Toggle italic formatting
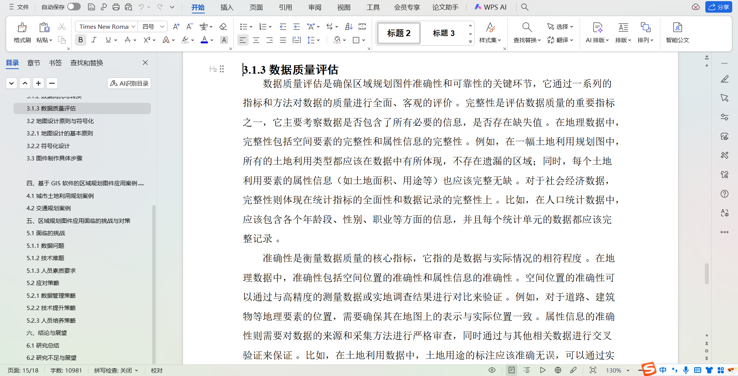Screen dimensions: 738x376 93,40
